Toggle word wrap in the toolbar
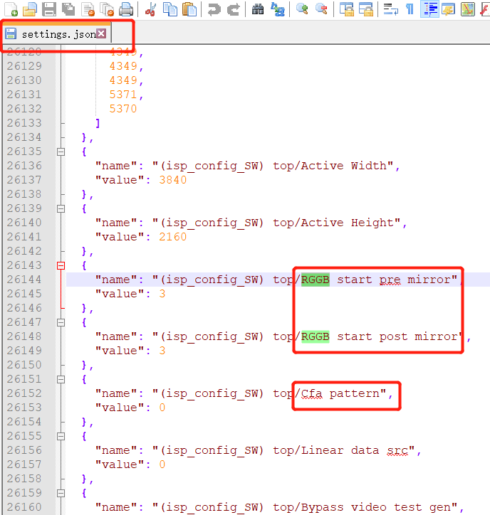 390,9
